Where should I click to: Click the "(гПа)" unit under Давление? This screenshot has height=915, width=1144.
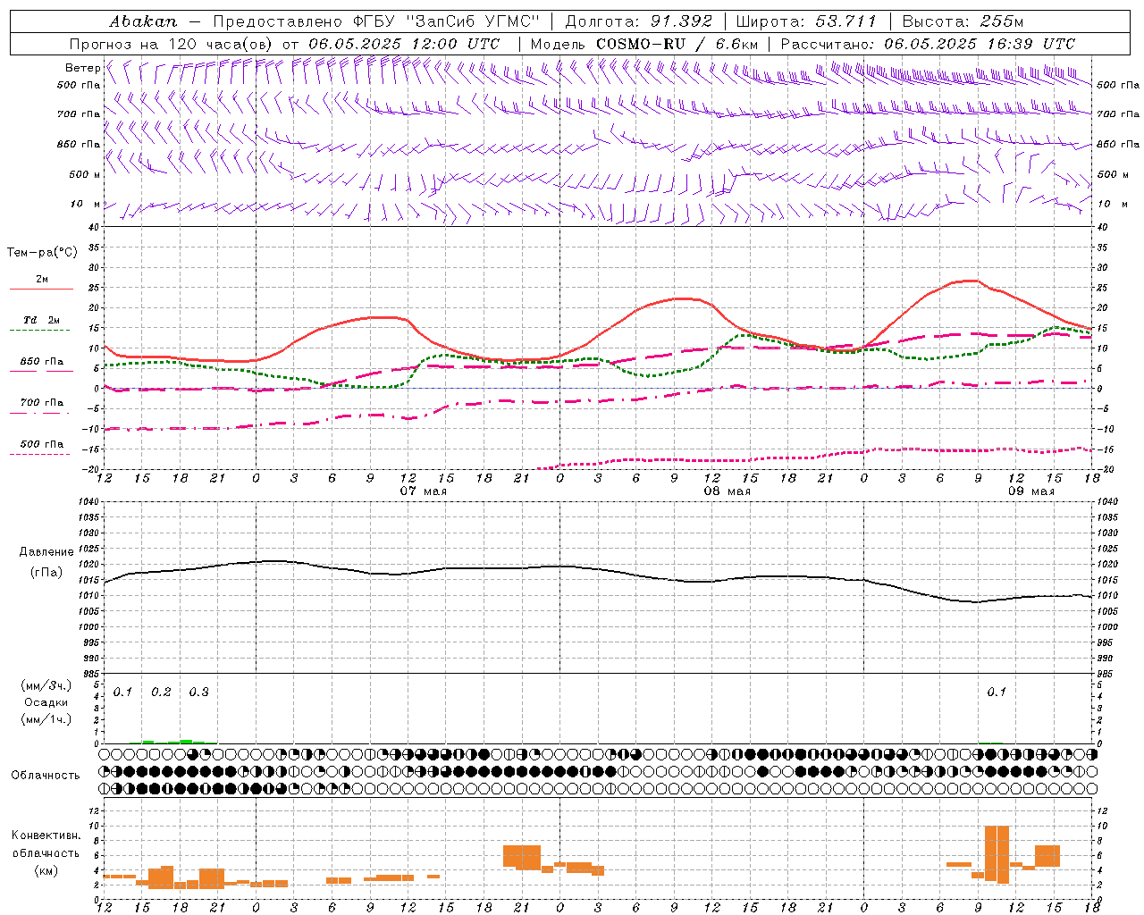46,573
